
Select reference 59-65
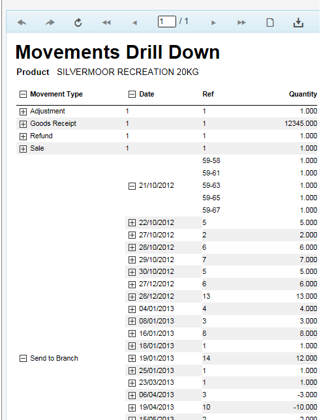point(211,198)
